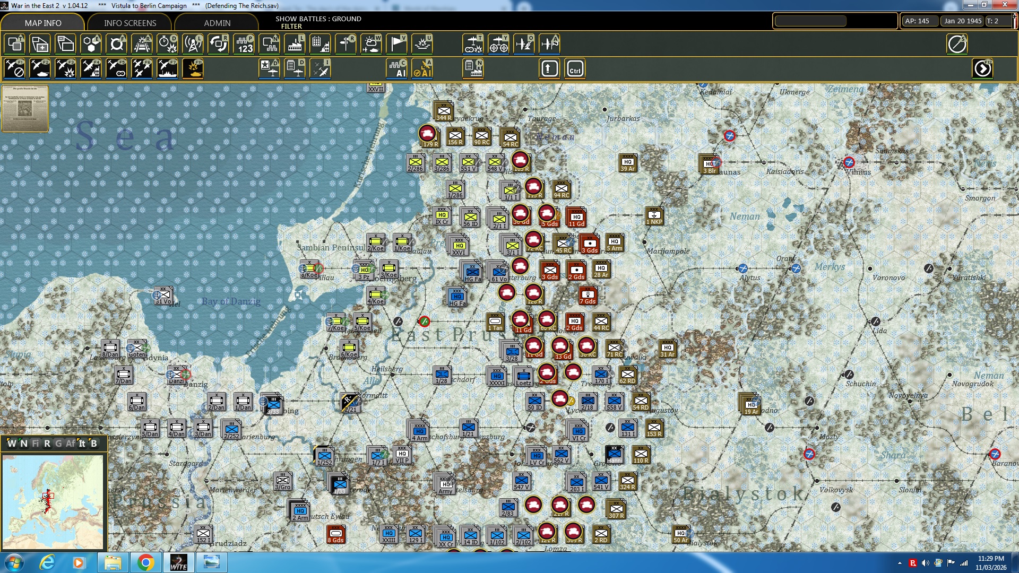Click the Europe minimap overview
This screenshot has height=573, width=1019.
tap(53, 501)
